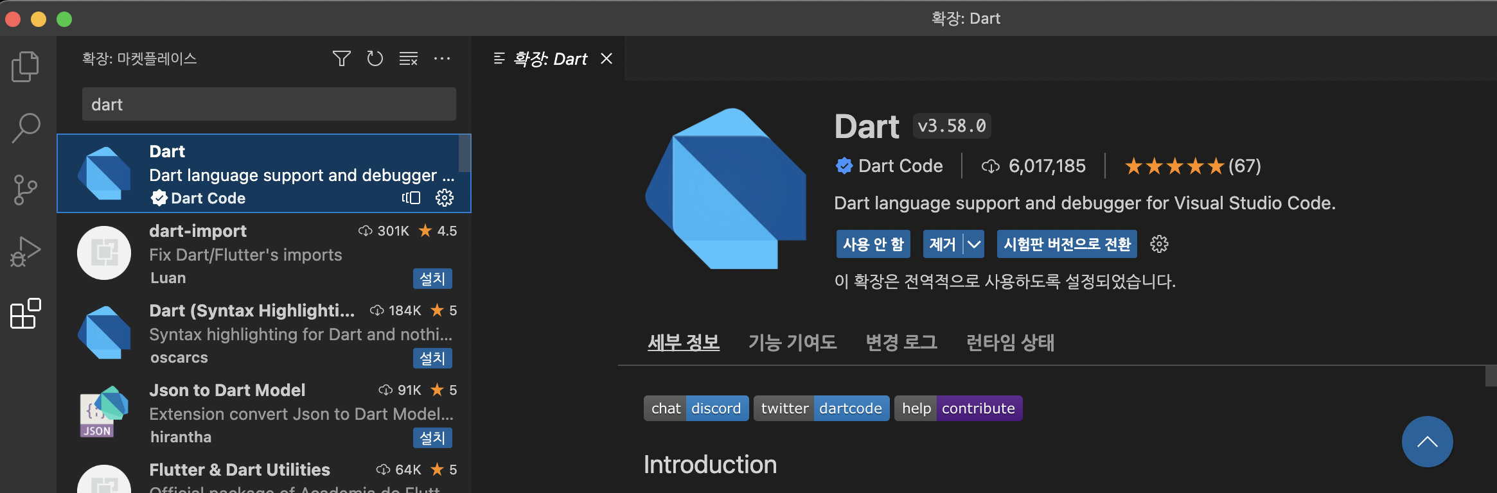Click the verified publisher badge beside Dart Code

[x=844, y=166]
